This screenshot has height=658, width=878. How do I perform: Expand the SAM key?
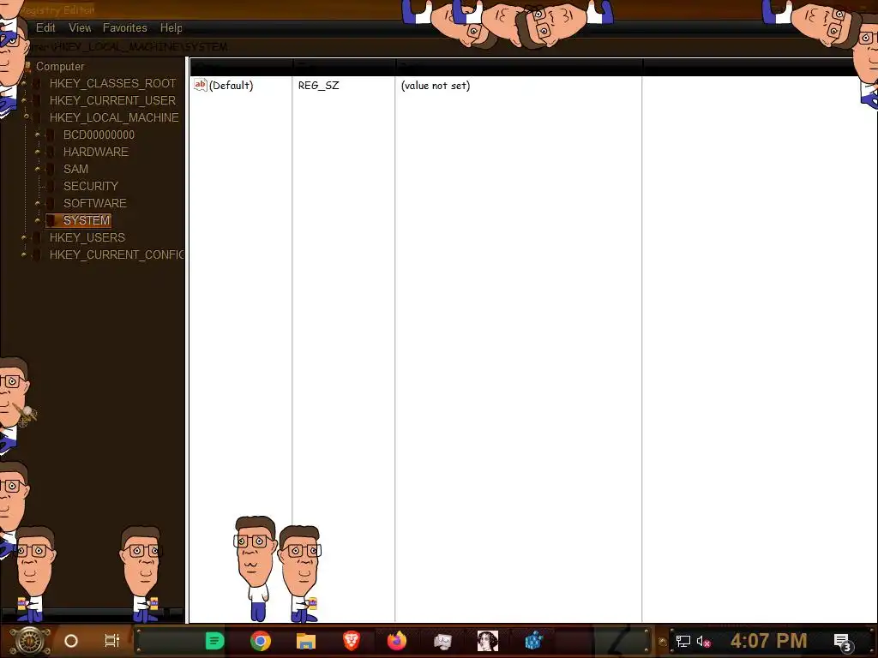pos(38,169)
